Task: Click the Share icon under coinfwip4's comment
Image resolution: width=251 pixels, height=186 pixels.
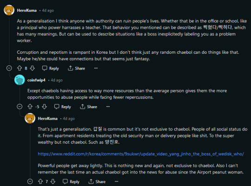Action: coord(82,107)
